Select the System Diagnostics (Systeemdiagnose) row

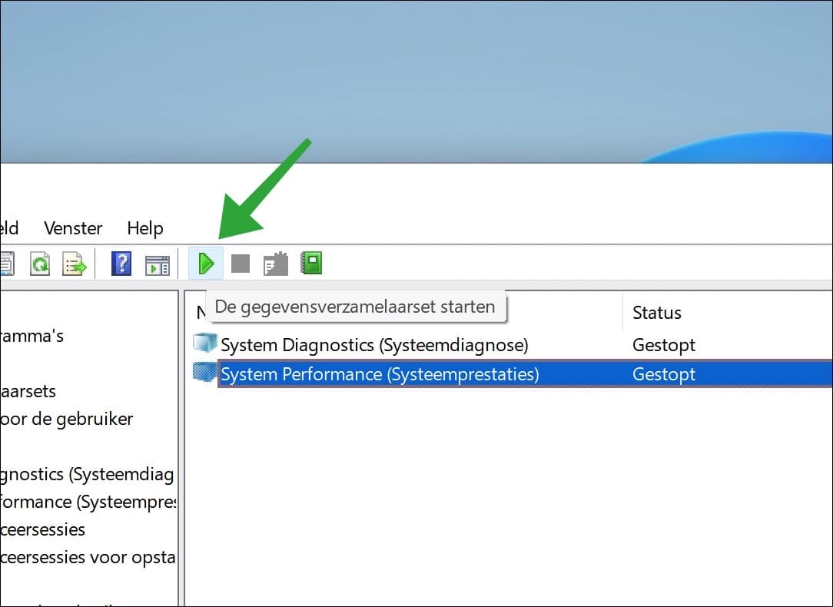374,345
